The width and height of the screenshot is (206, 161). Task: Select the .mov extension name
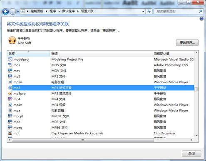coord(16,71)
